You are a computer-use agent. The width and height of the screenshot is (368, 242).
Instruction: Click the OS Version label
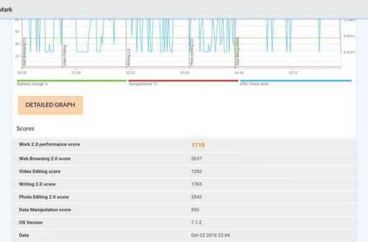coord(31,223)
